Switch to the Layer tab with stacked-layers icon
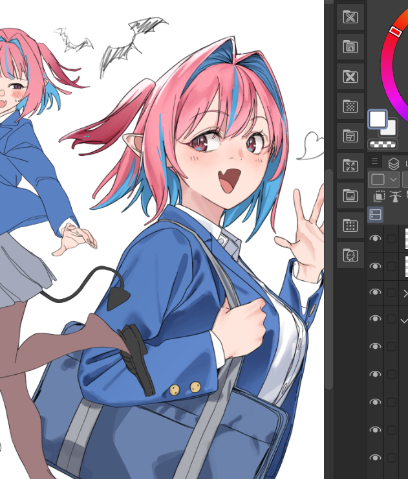408x479 pixels. (394, 163)
